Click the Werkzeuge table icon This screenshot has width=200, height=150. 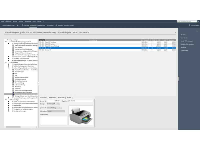coord(13,86)
